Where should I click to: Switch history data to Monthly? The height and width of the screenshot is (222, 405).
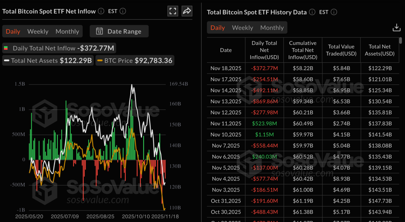pos(272,28)
